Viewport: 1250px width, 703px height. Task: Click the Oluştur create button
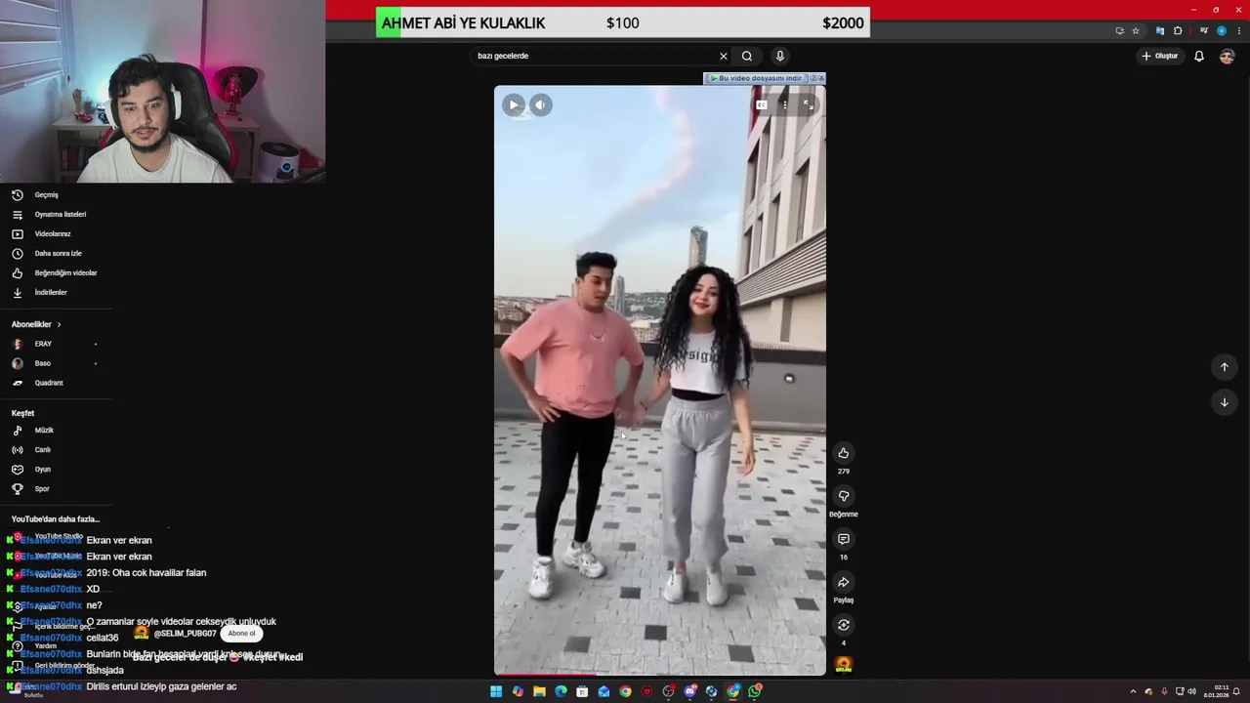click(x=1160, y=56)
